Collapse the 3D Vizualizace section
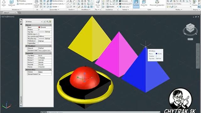Image resolution: width=201 pixels, height=113 pixels. click(x=50, y=46)
